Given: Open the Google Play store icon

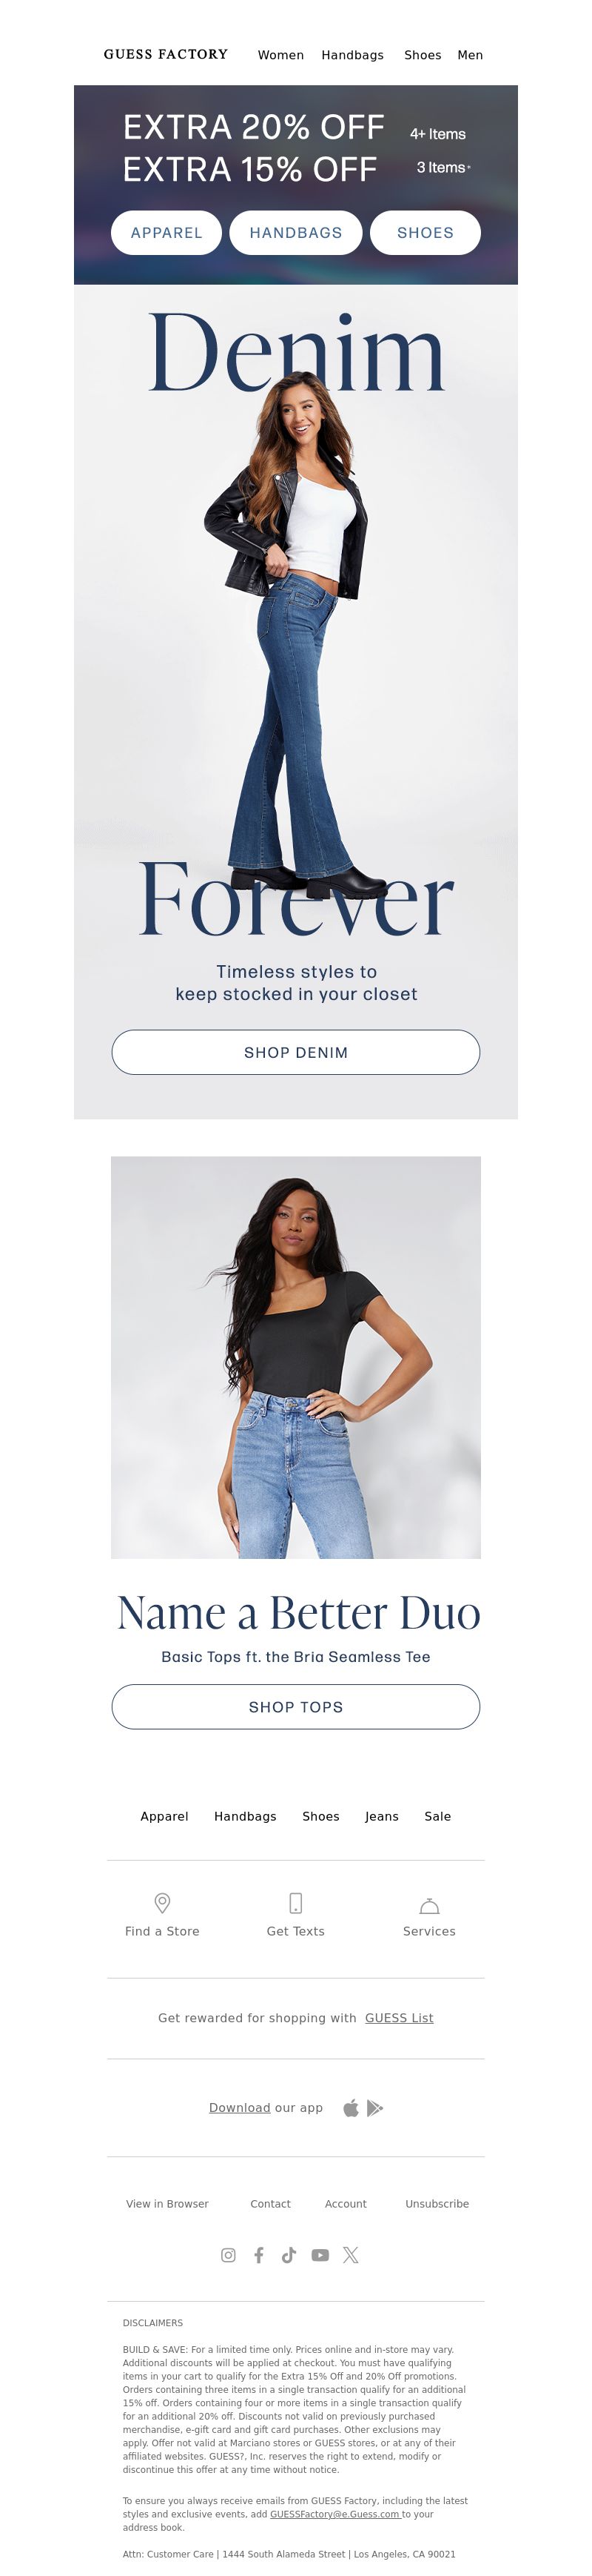Looking at the screenshot, I should (374, 2108).
